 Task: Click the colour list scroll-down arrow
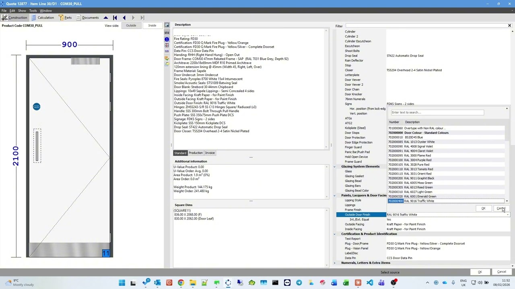click(507, 201)
